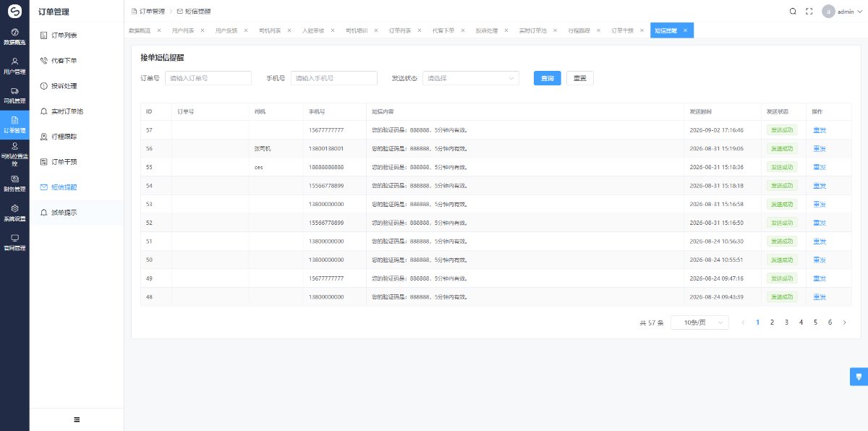Screen dimensions: 868x431
Task: Open 系统设置 in the dark sidebar
Action: coord(14,213)
